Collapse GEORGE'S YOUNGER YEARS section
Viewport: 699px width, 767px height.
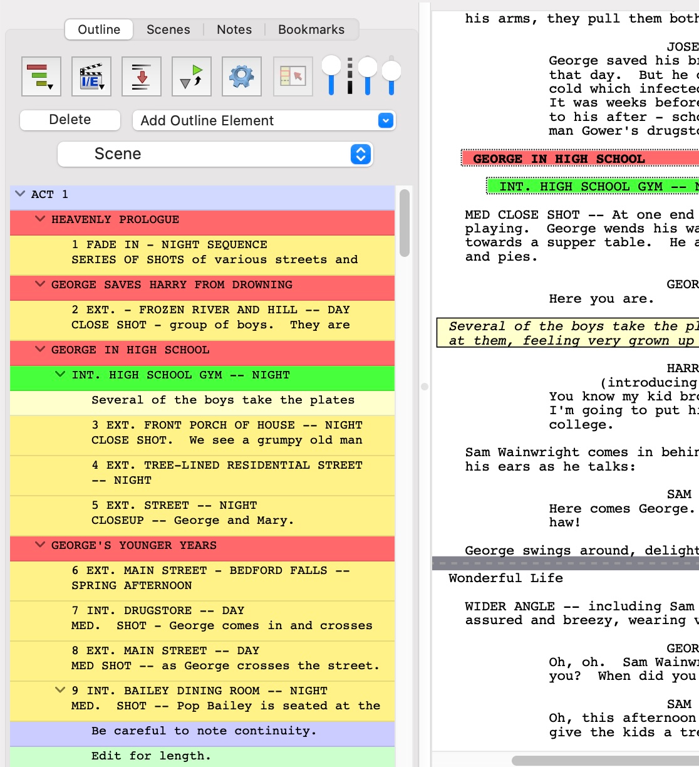point(40,545)
